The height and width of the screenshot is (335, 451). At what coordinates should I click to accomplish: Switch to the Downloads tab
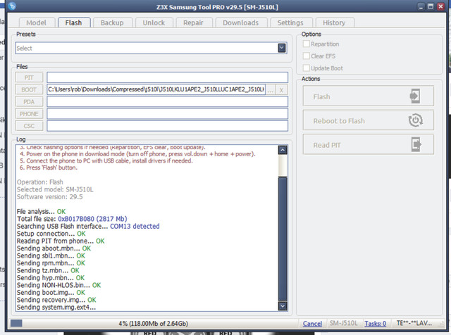click(x=241, y=23)
